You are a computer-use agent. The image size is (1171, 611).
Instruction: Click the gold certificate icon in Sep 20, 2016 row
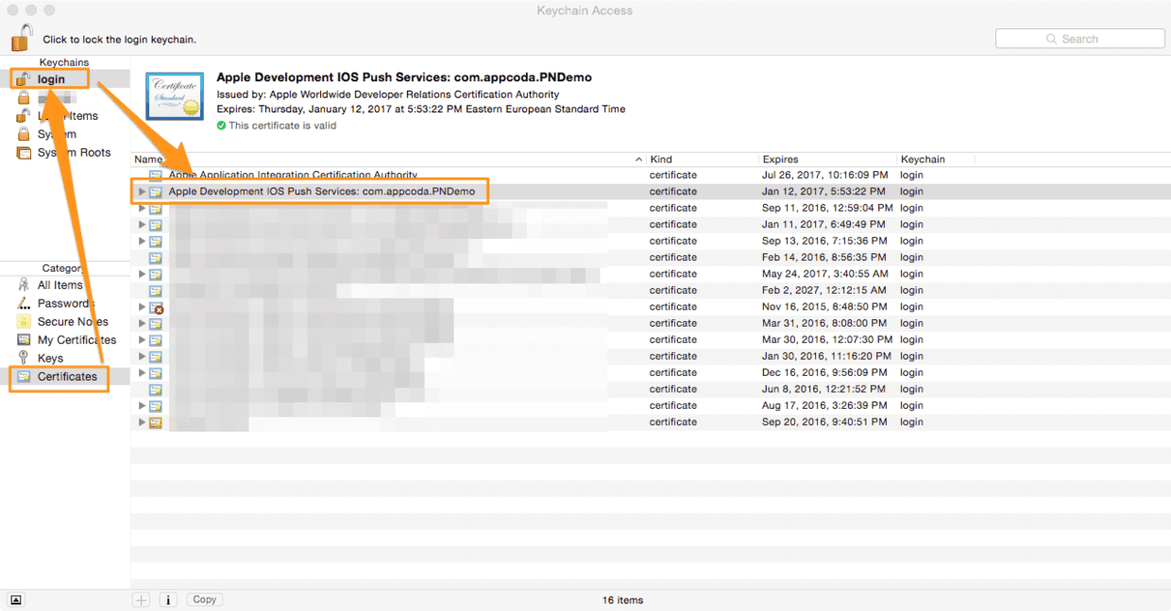(x=156, y=422)
